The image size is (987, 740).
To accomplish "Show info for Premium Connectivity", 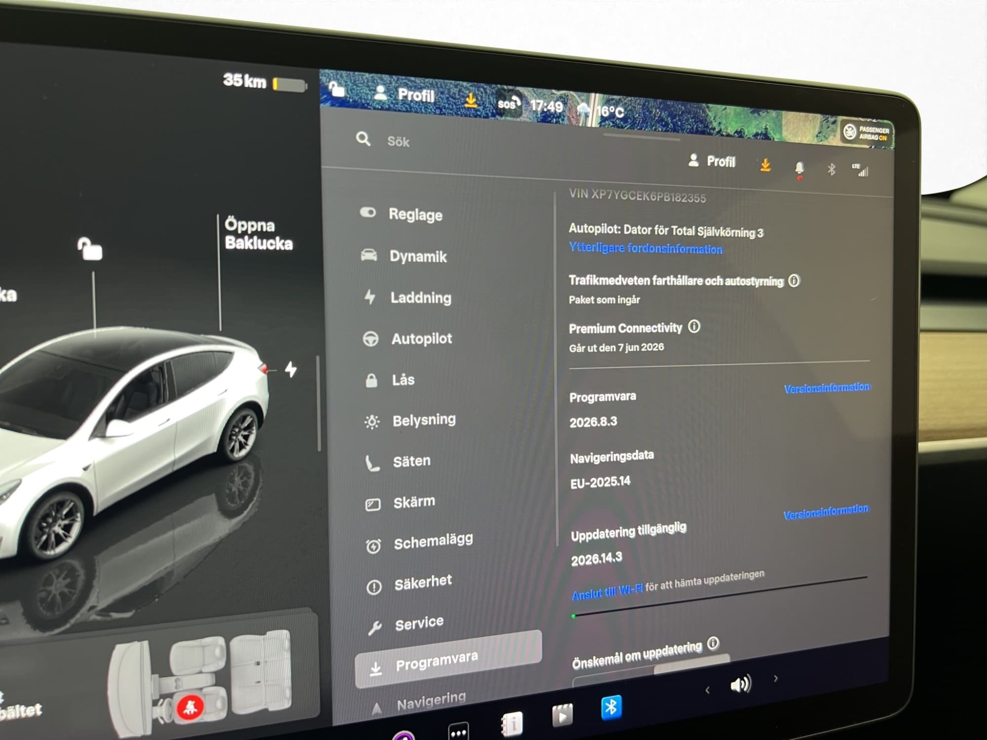I will click(x=694, y=326).
